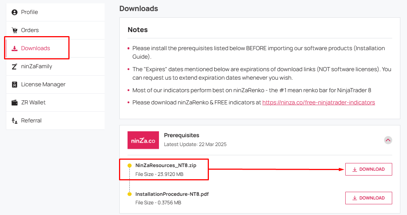Viewport: 407px width, 215px height.
Task: Click the ZR Wallet icon
Action: pyautogui.click(x=14, y=103)
